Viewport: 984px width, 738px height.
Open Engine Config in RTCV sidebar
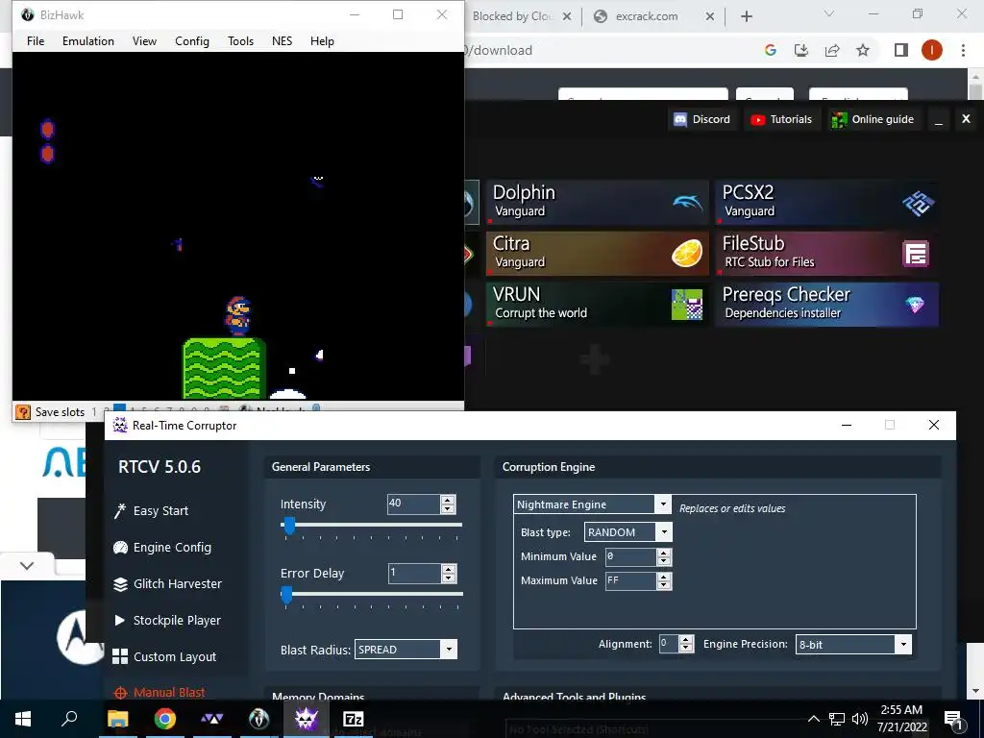click(162, 547)
